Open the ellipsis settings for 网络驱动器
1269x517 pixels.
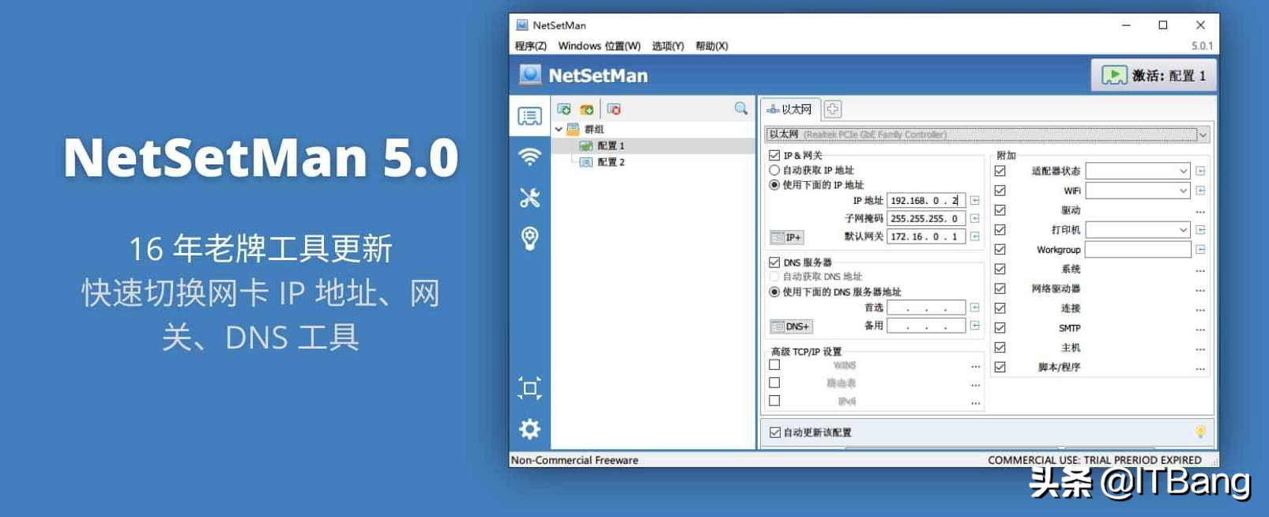click(x=1200, y=290)
